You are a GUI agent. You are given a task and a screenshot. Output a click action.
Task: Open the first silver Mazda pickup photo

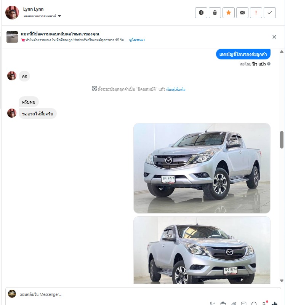tap(202, 168)
